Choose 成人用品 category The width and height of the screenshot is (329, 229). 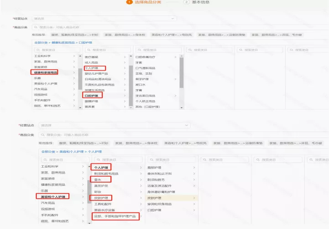click(91, 62)
